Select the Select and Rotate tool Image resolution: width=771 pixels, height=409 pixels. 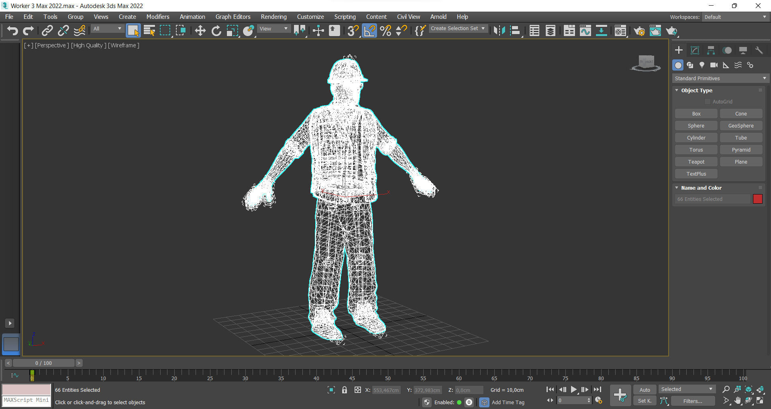pos(216,31)
